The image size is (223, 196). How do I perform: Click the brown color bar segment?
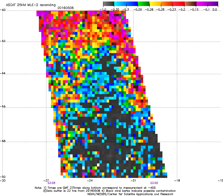pos(190,4)
